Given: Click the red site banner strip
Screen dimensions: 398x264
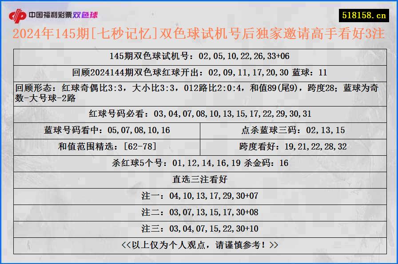Looking at the screenshot, I should click(199, 14).
